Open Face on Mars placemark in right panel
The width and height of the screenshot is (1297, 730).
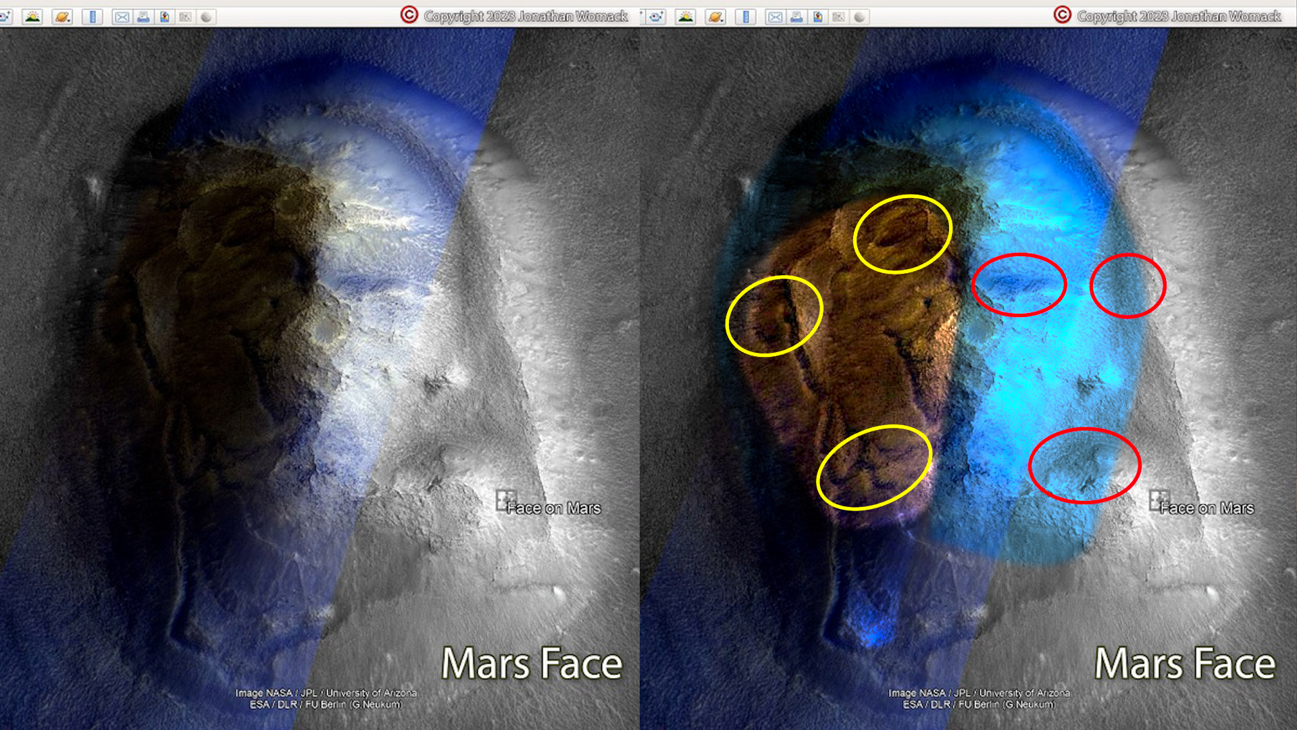pyautogui.click(x=1159, y=500)
